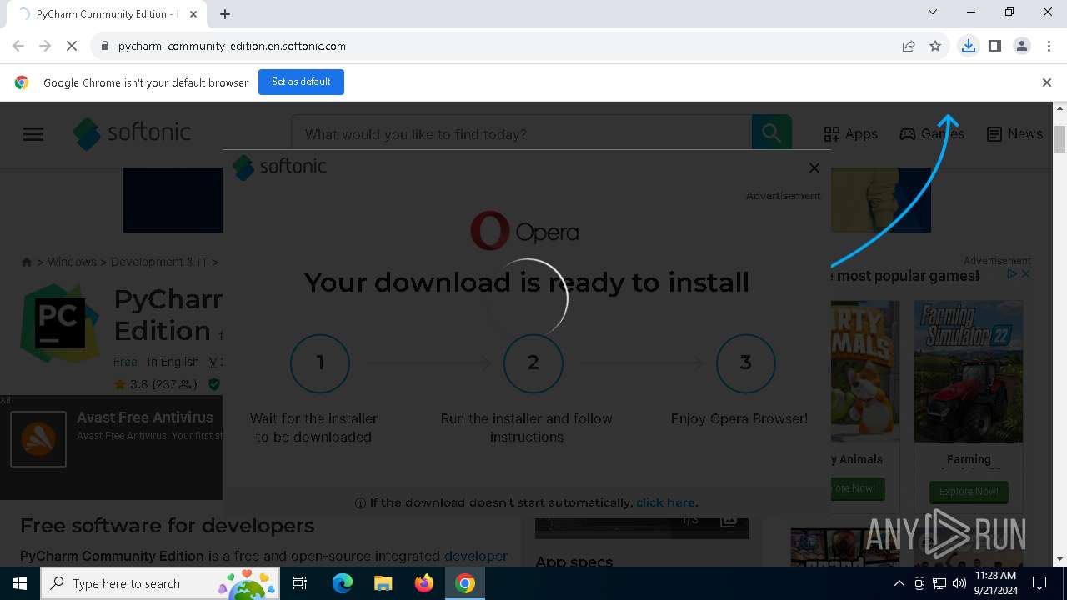Click the Opera logo in popup
1067x600 pixels.
(524, 231)
